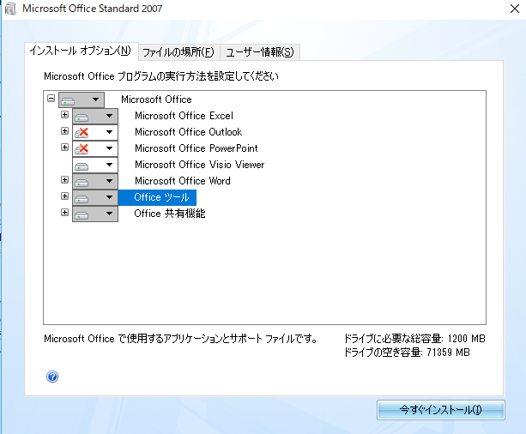Click the red X icon beside Microsoft Office PowerPoint
The width and height of the screenshot is (526, 434).
[82, 148]
